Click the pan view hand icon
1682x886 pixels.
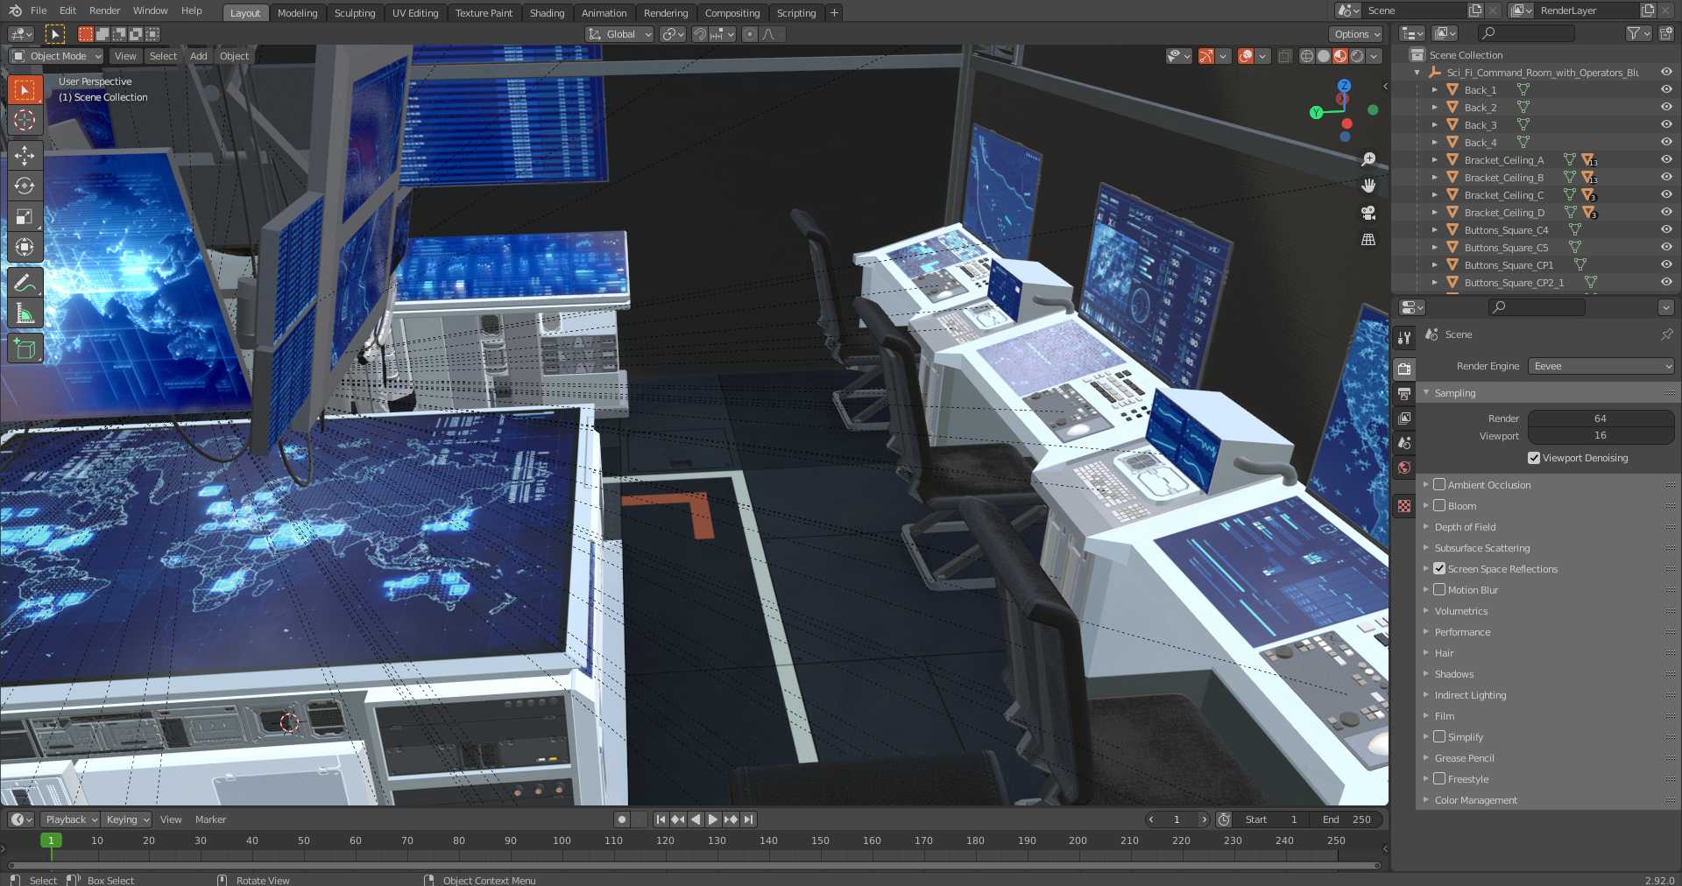click(x=1368, y=186)
